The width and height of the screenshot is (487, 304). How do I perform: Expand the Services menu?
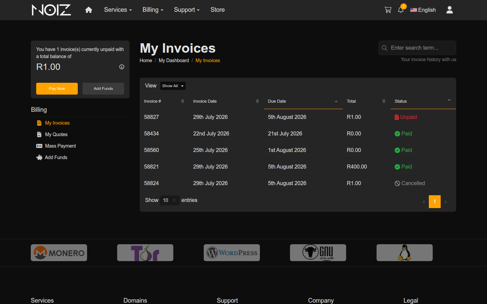click(x=118, y=10)
